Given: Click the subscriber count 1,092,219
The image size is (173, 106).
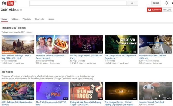Looking at the screenshot, I should tap(167, 10).
